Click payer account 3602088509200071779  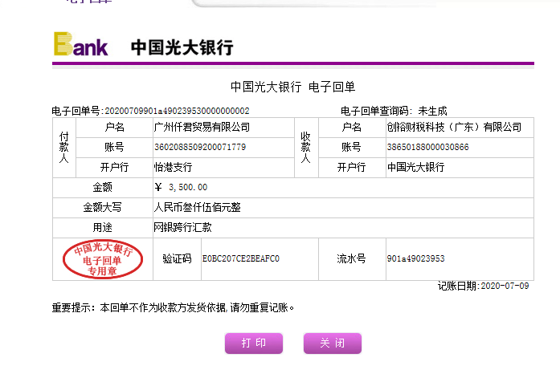click(x=200, y=147)
